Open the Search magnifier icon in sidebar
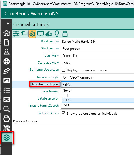The height and width of the screenshot is (155, 134). pos(7,109)
